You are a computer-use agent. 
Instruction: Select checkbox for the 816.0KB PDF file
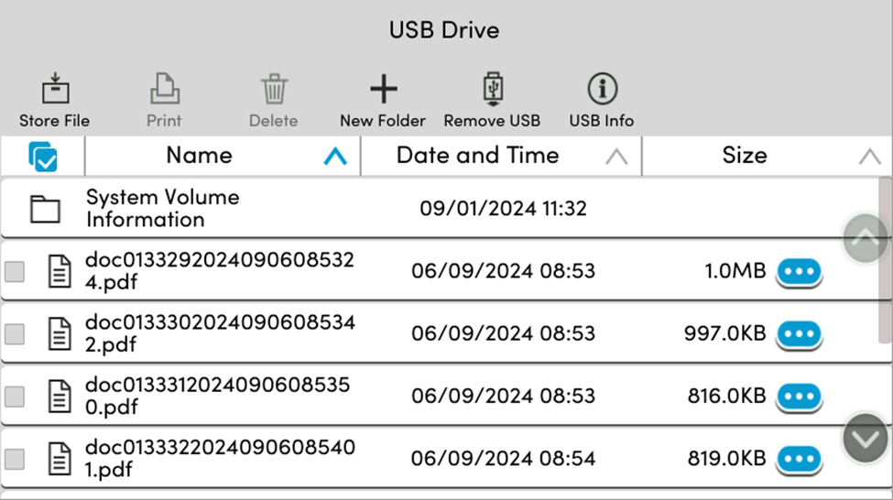pyautogui.click(x=15, y=397)
